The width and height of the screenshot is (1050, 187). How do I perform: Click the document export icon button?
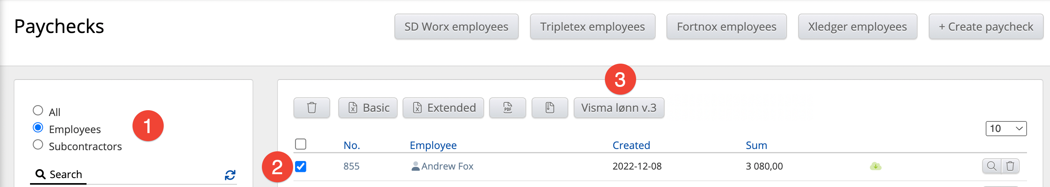pos(550,108)
